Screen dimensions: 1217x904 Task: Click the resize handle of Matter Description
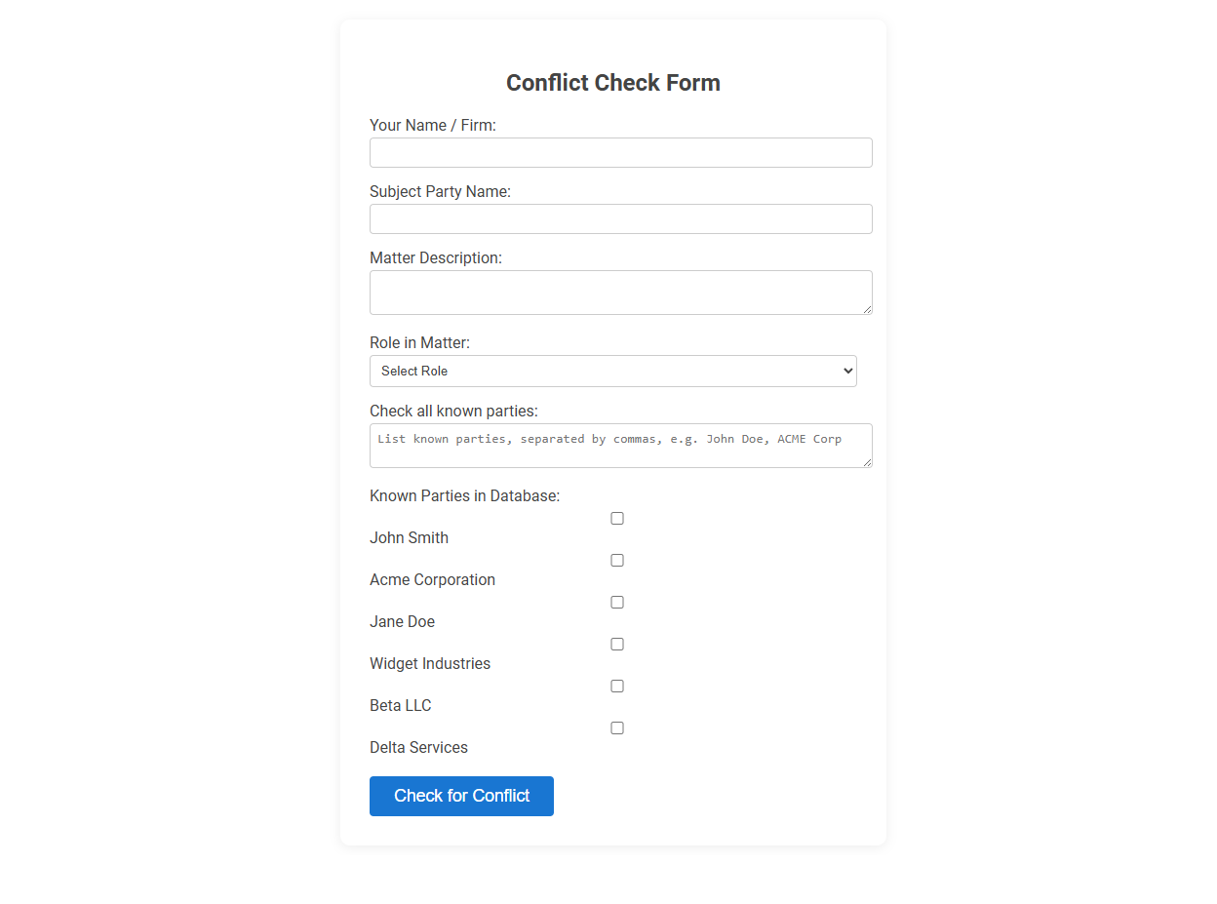[867, 309]
